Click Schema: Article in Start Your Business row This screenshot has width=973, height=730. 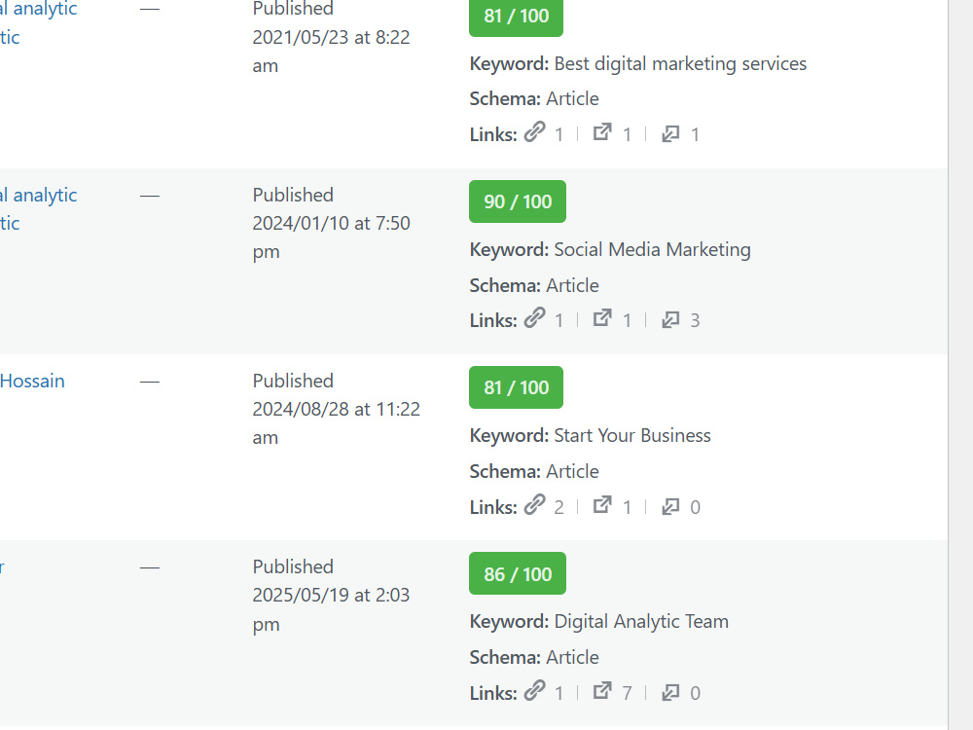[x=534, y=472]
